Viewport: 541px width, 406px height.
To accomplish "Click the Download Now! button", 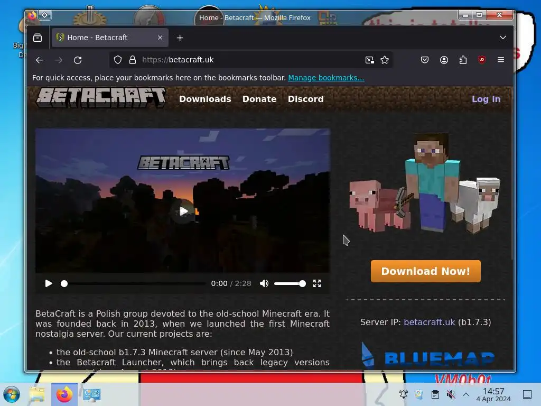I will pyautogui.click(x=425, y=271).
